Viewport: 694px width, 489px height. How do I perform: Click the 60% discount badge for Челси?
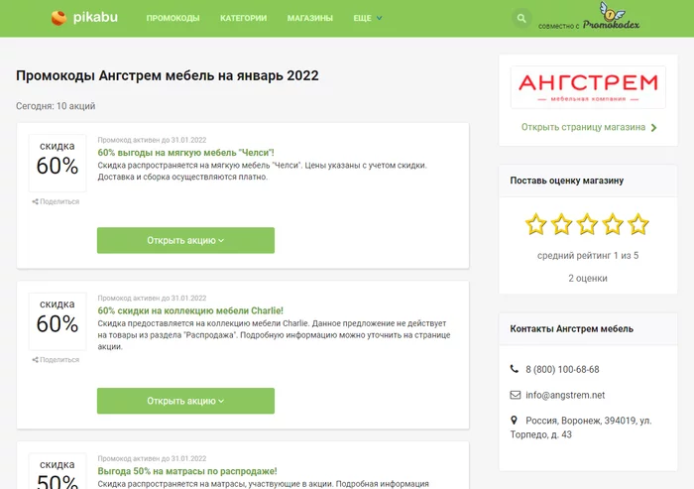click(x=58, y=163)
